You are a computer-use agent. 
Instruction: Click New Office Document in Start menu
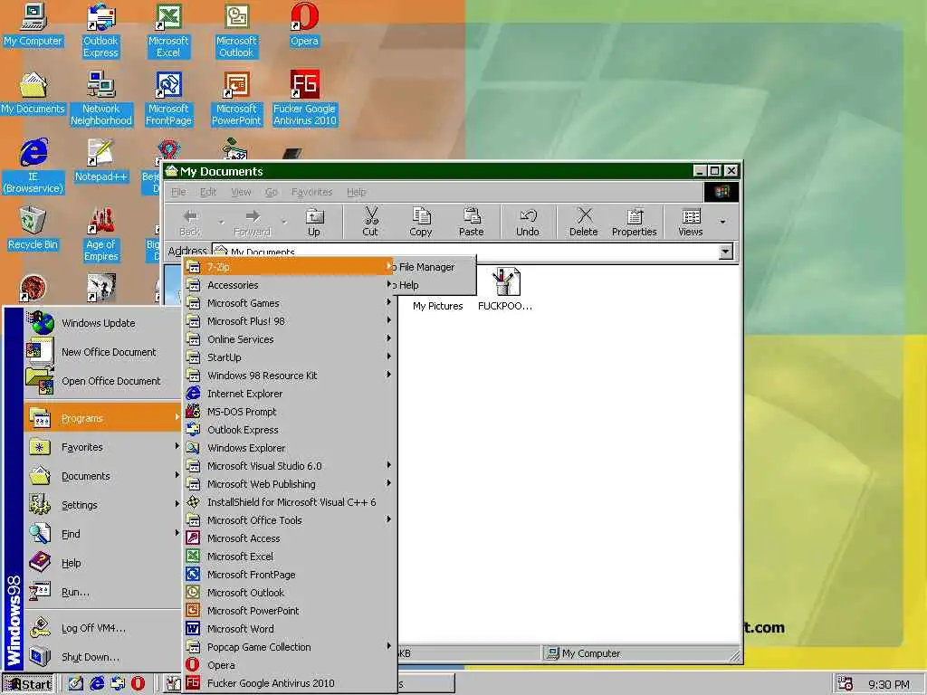(x=103, y=352)
